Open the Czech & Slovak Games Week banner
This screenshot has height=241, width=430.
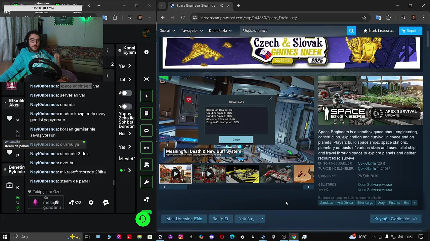coord(291,53)
